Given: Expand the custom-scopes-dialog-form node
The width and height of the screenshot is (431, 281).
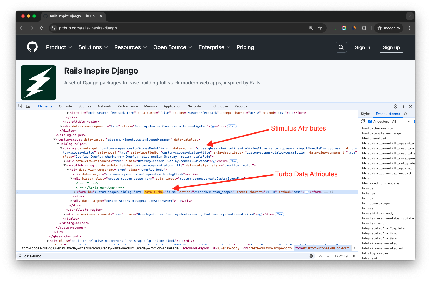Looking at the screenshot, I should tap(74, 192).
